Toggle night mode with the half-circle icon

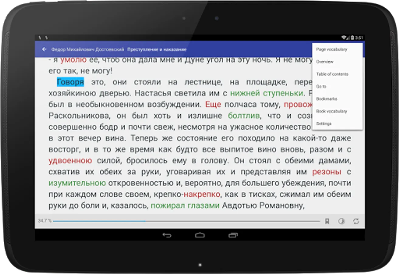(x=342, y=221)
